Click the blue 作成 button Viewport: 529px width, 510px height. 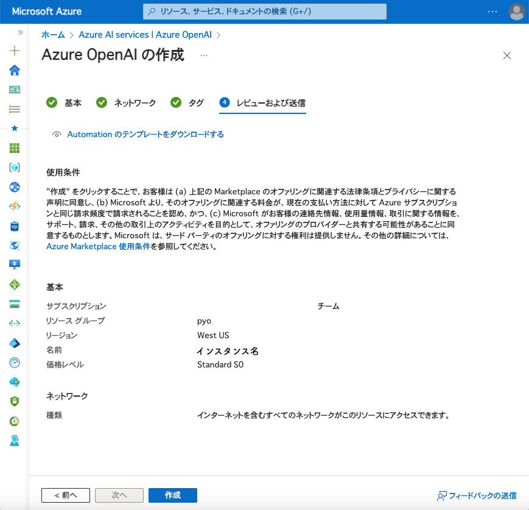click(x=173, y=495)
